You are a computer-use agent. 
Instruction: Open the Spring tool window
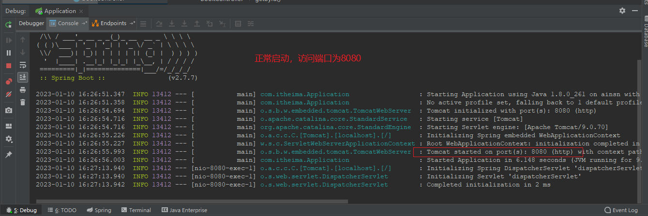click(x=99, y=210)
